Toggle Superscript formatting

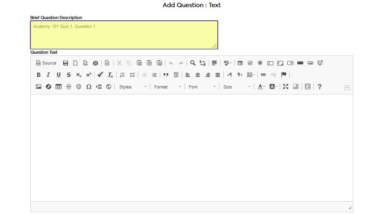tap(89, 75)
